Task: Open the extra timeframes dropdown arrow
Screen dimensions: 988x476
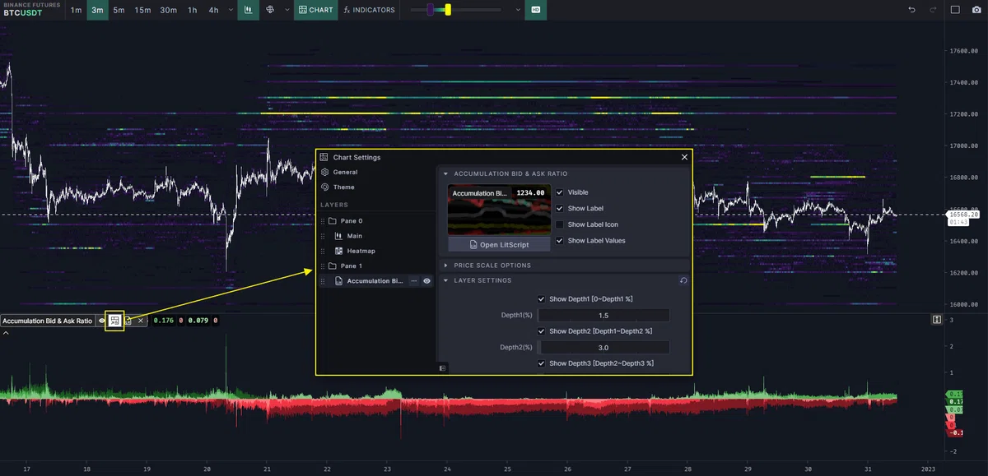Action: pos(230,10)
